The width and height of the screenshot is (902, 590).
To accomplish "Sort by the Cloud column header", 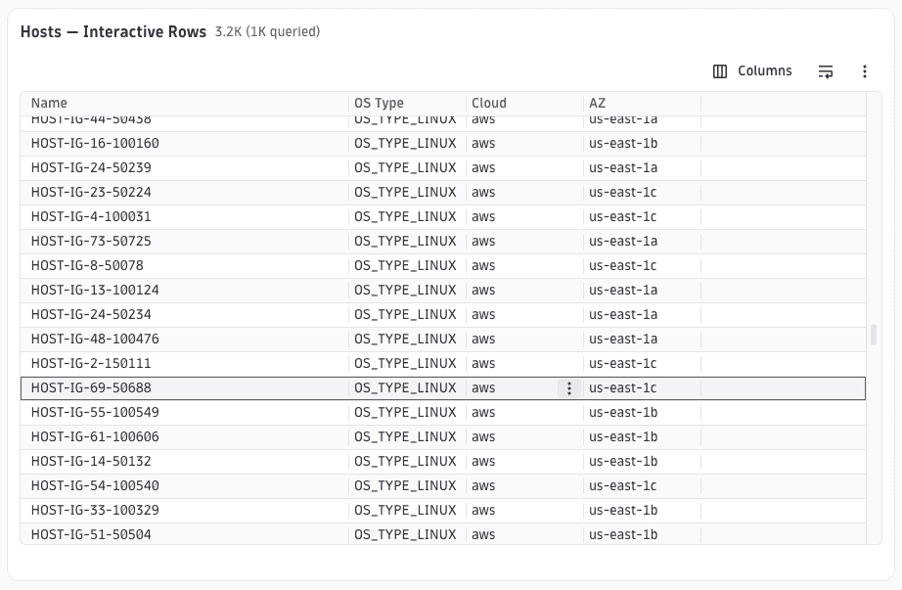I will [x=489, y=103].
